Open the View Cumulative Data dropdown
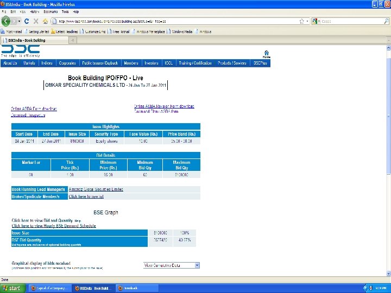 coord(172,265)
